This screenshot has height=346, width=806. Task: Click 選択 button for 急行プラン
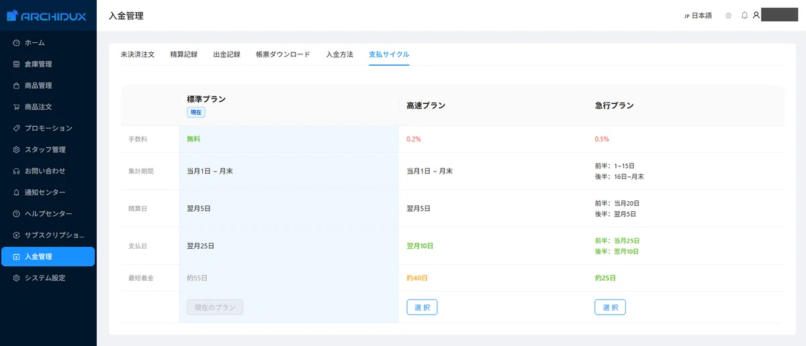(x=610, y=307)
